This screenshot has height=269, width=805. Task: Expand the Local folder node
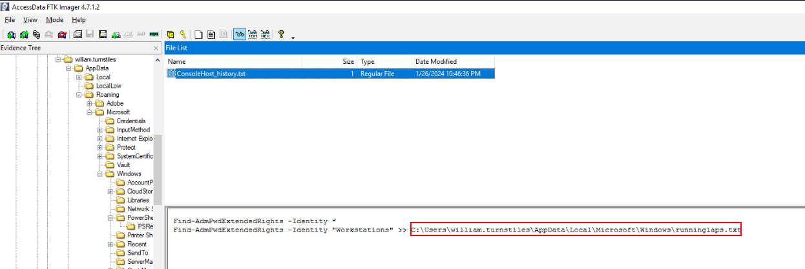pyautogui.click(x=79, y=77)
